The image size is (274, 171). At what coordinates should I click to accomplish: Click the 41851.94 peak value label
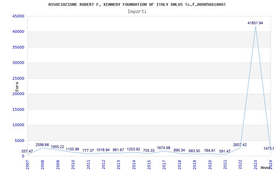click(x=255, y=23)
